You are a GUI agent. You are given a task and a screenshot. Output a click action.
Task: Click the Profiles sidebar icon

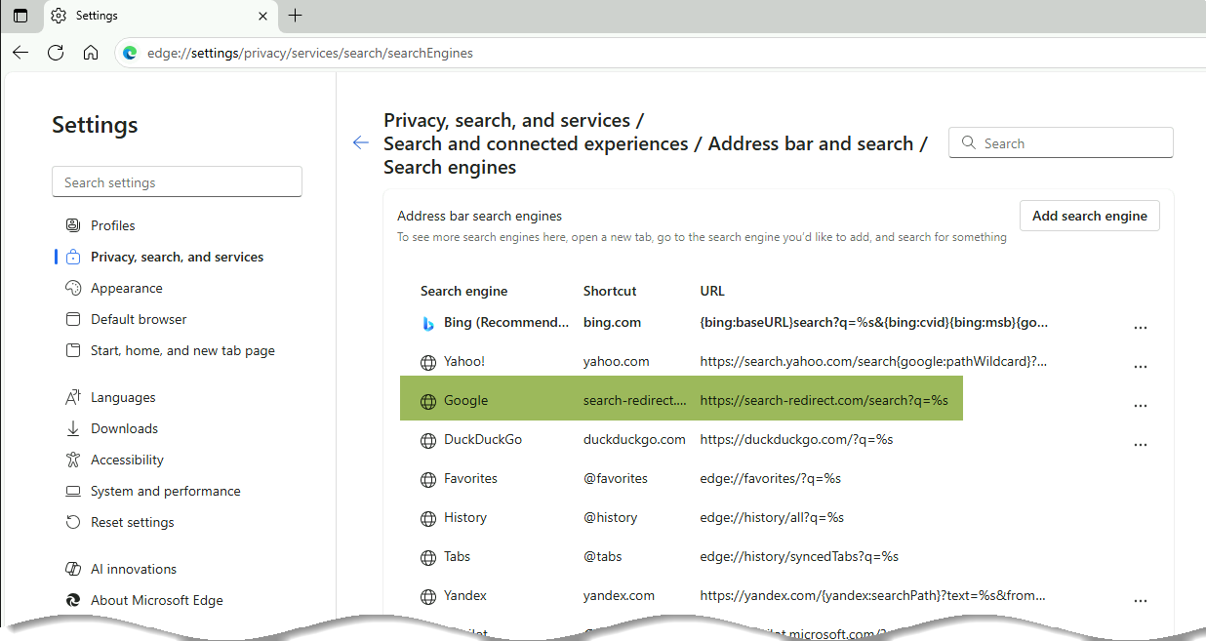[x=72, y=225]
